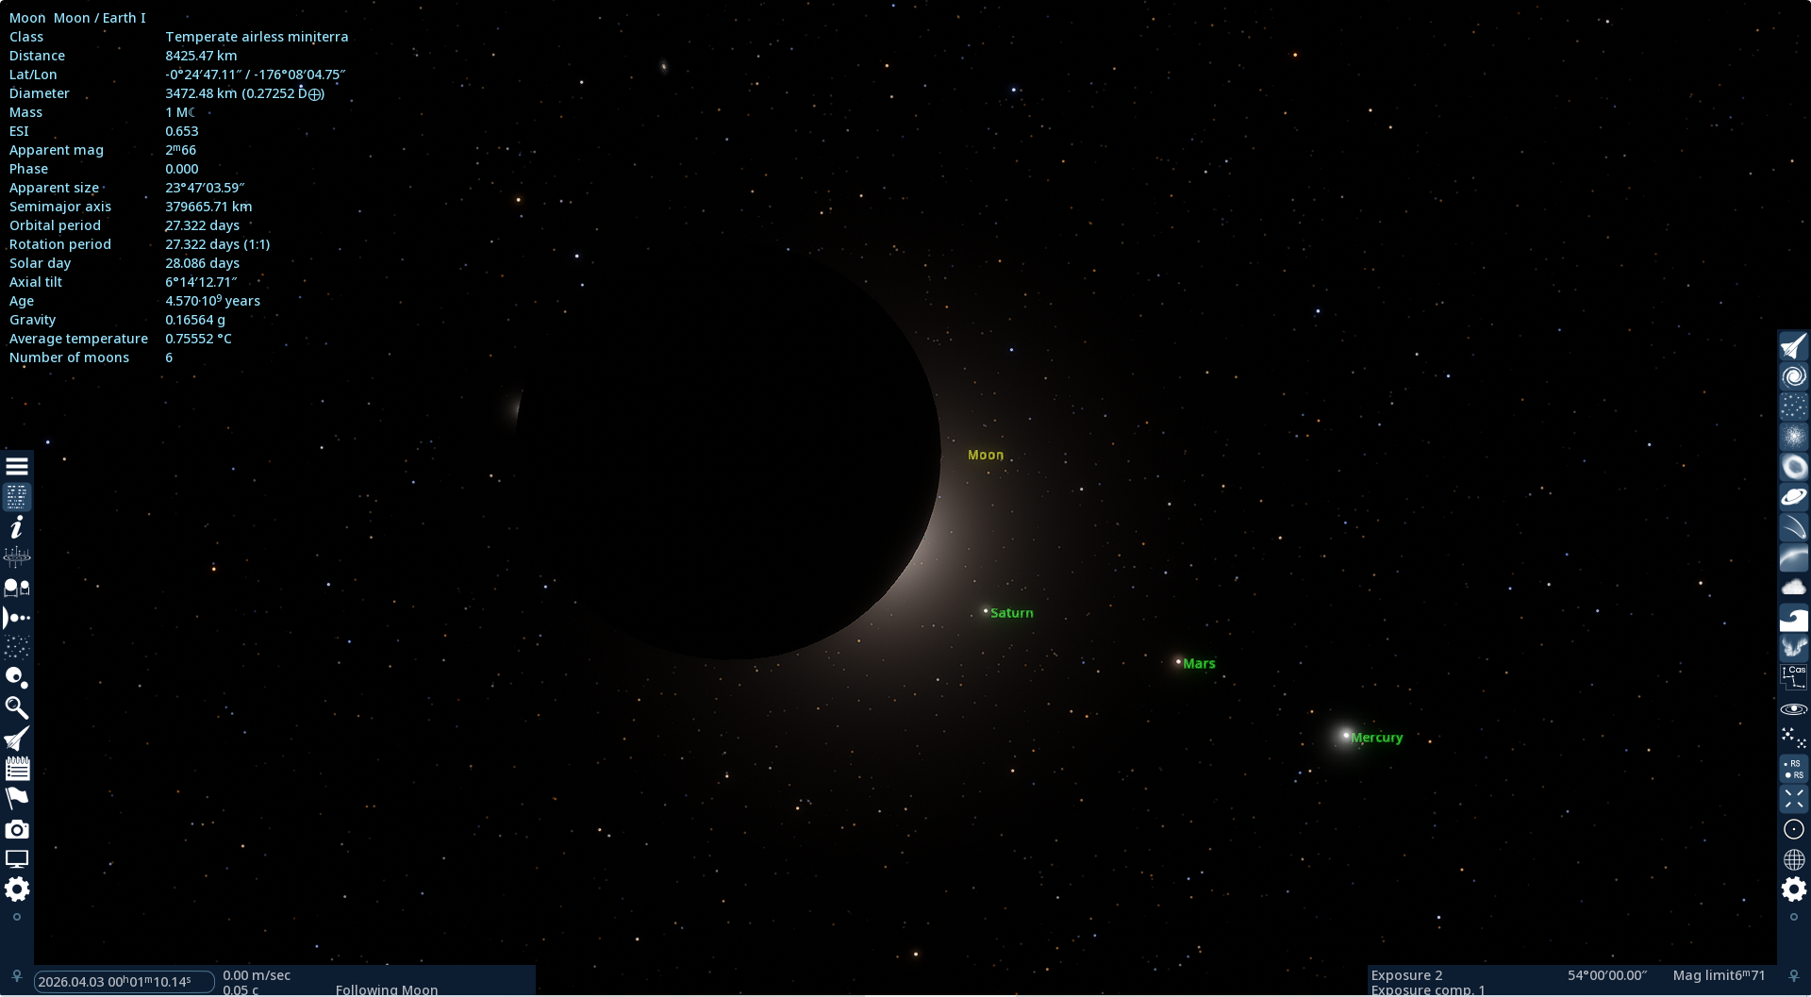Click small circle under left toolbar gear
1811x997 pixels.
pyautogui.click(x=17, y=917)
